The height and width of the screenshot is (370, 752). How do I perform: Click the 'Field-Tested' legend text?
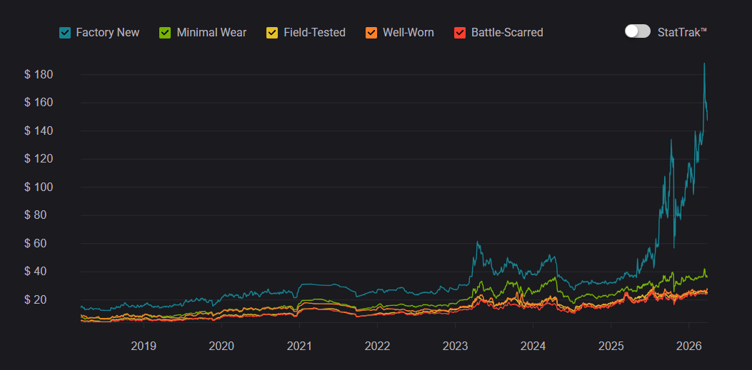click(x=314, y=33)
